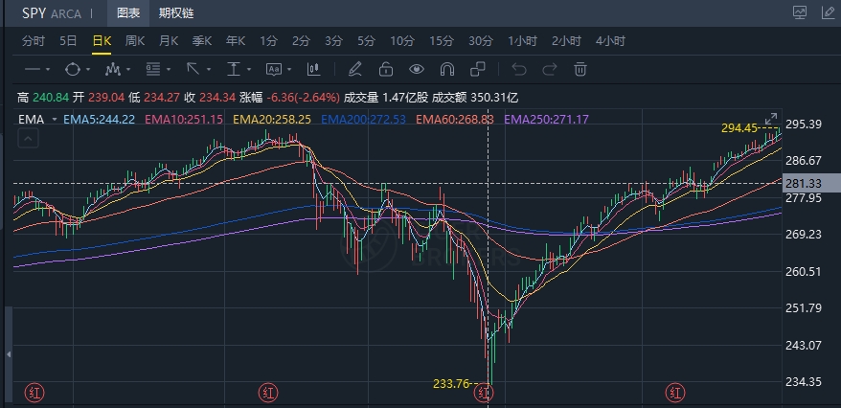The image size is (841, 408).
Task: Open the candlestick chart style icon
Action: coord(313,69)
